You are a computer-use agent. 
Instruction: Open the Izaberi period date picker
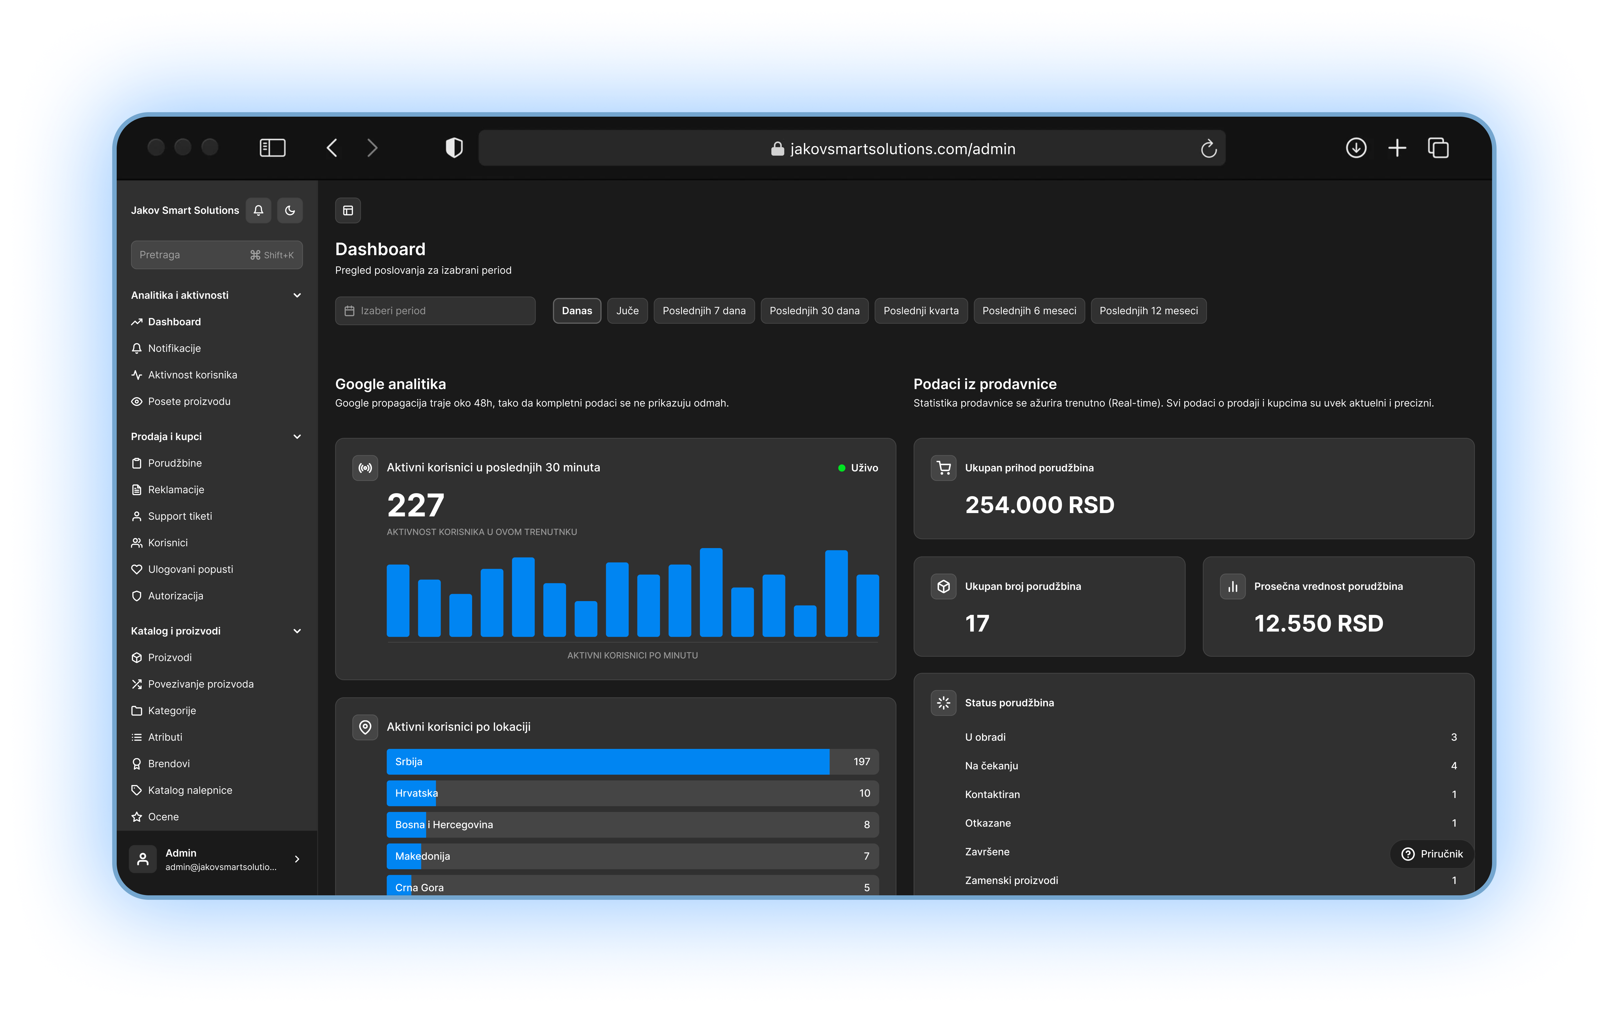pyautogui.click(x=435, y=311)
